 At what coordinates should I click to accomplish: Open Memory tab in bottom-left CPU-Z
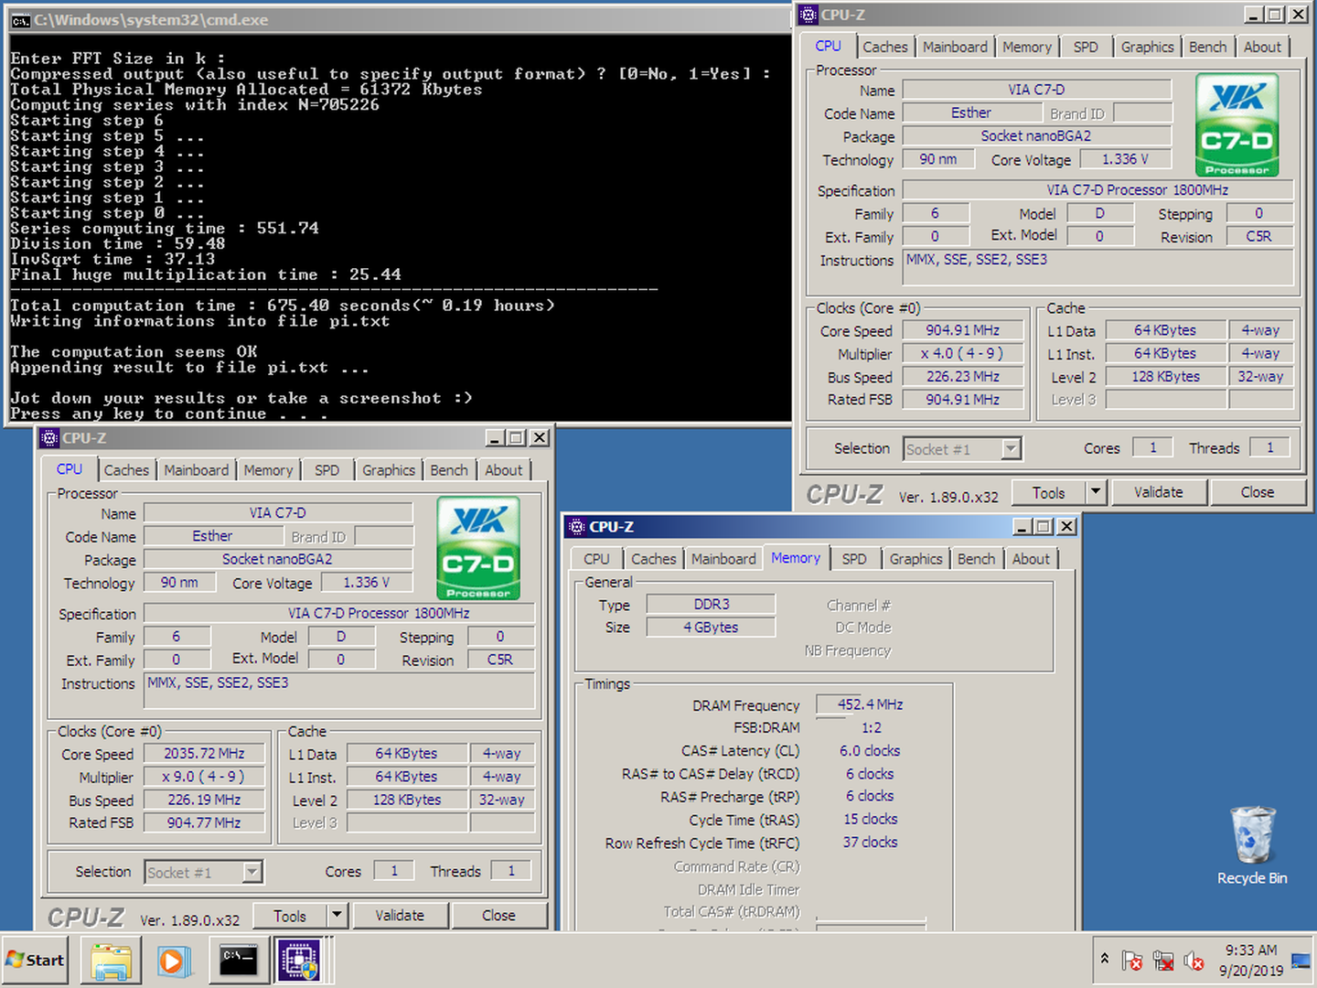(x=268, y=470)
